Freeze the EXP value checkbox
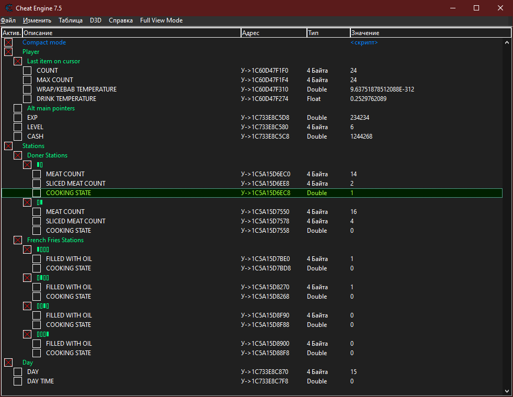Screen dimensions: 513x397 [x=18, y=118]
